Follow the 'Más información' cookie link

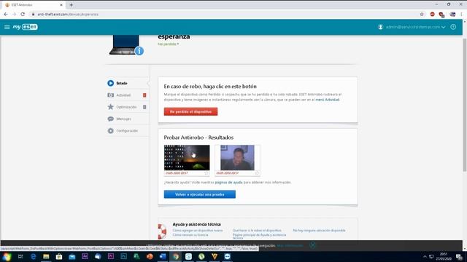click(290, 246)
